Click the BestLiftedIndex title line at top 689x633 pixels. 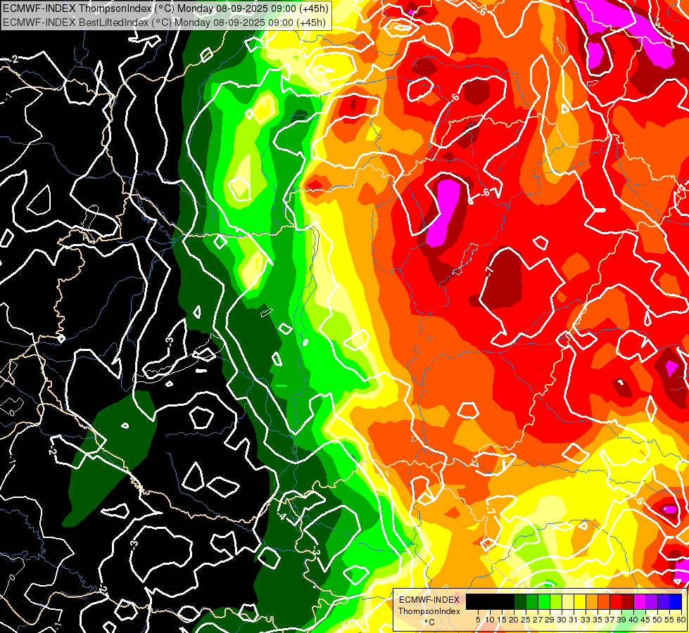[164, 22]
